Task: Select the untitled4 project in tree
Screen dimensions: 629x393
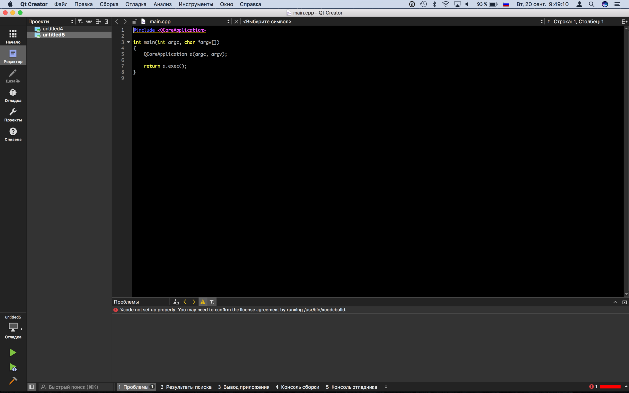Action: (52, 29)
